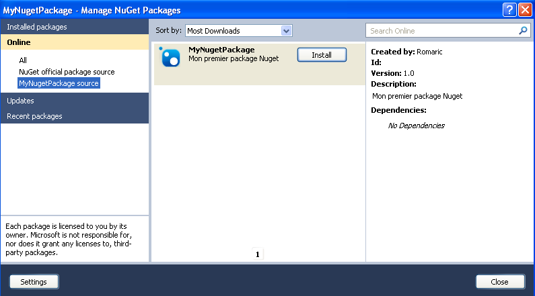
Task: Focus the Search Online text field
Action: pyautogui.click(x=441, y=31)
